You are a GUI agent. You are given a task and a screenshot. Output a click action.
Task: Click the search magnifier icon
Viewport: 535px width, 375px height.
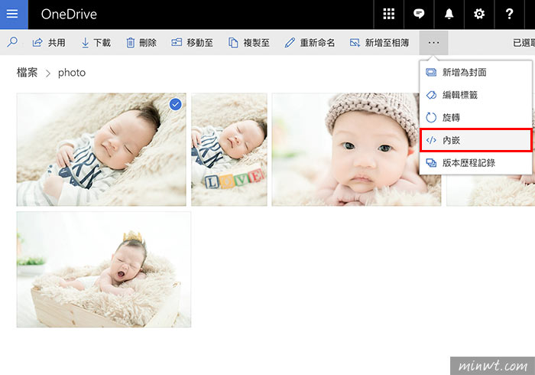pos(12,42)
